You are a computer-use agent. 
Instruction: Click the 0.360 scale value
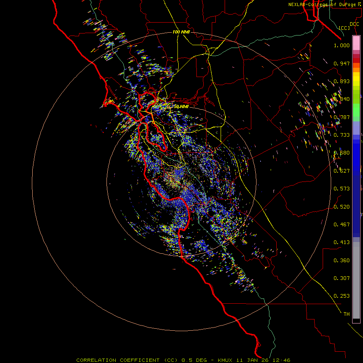click(x=342, y=261)
